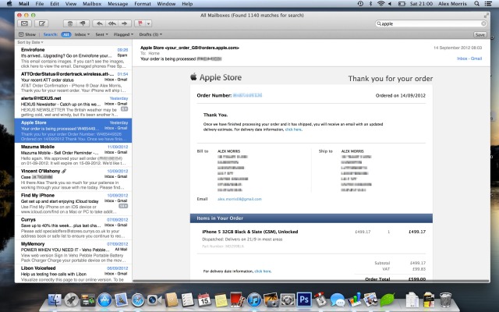The height and width of the screenshot is (312, 499).
Task: Mark message as junk with thumbs-down icon
Action: 83,23
